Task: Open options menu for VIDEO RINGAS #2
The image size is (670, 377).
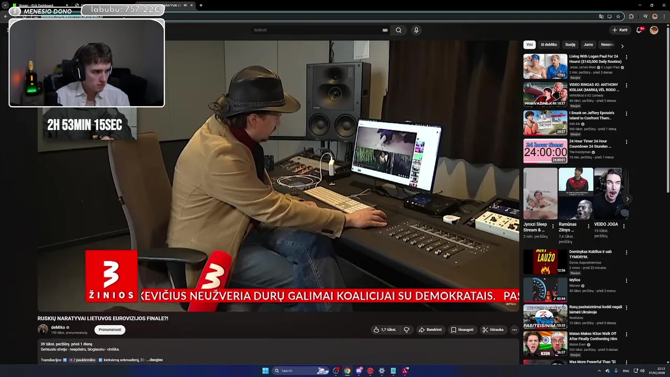Action: pos(627,85)
